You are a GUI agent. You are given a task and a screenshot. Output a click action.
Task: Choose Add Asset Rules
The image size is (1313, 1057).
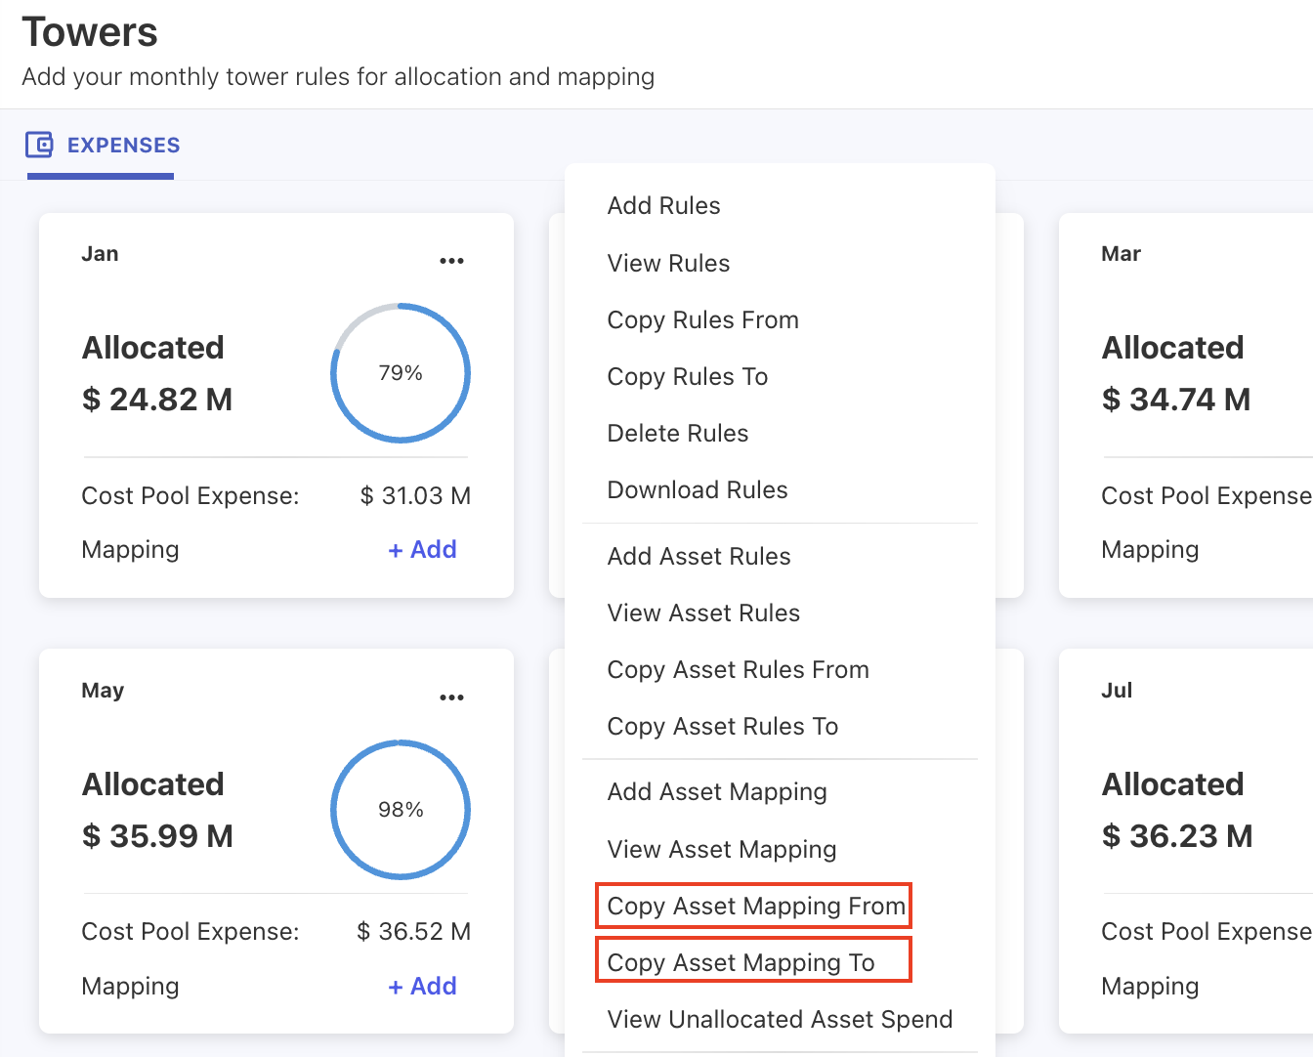tap(699, 556)
